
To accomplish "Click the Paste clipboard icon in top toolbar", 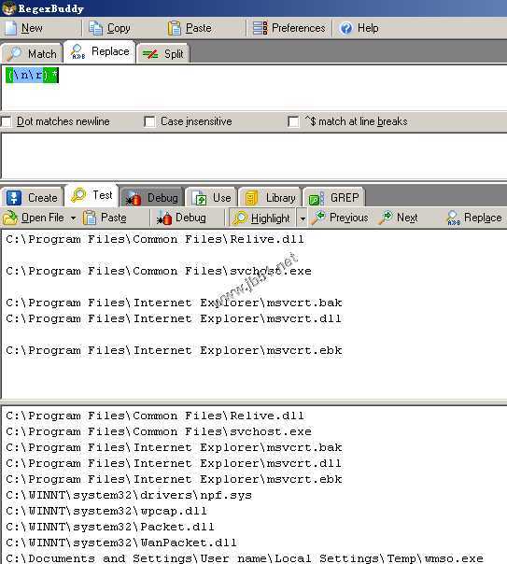I will [x=175, y=28].
